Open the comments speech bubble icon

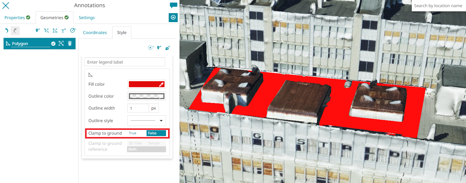tap(173, 5)
